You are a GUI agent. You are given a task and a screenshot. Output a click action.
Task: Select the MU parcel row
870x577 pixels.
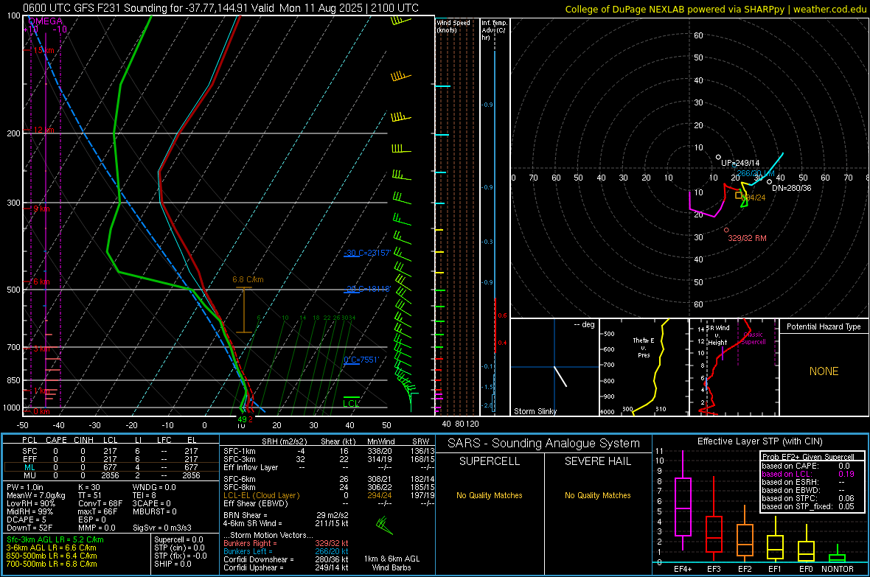(111, 475)
